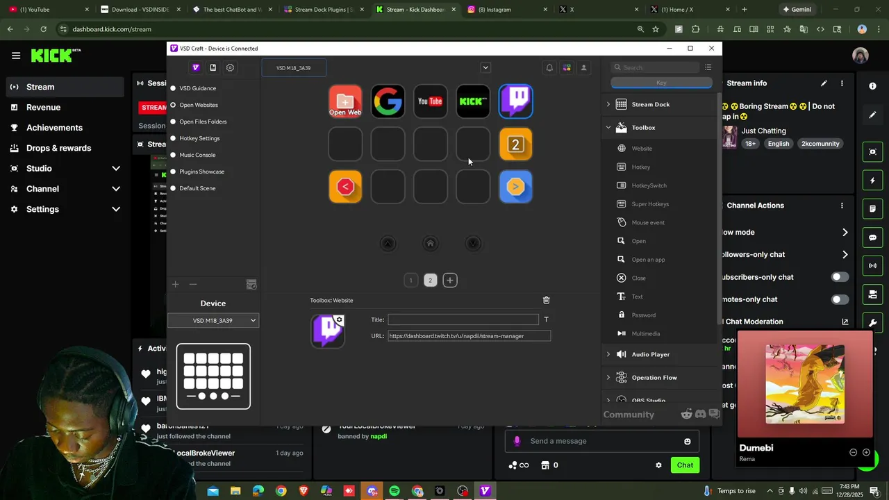Click Kick sidebar wrench tools icon
The height and width of the screenshot is (500, 889).
[x=872, y=323]
